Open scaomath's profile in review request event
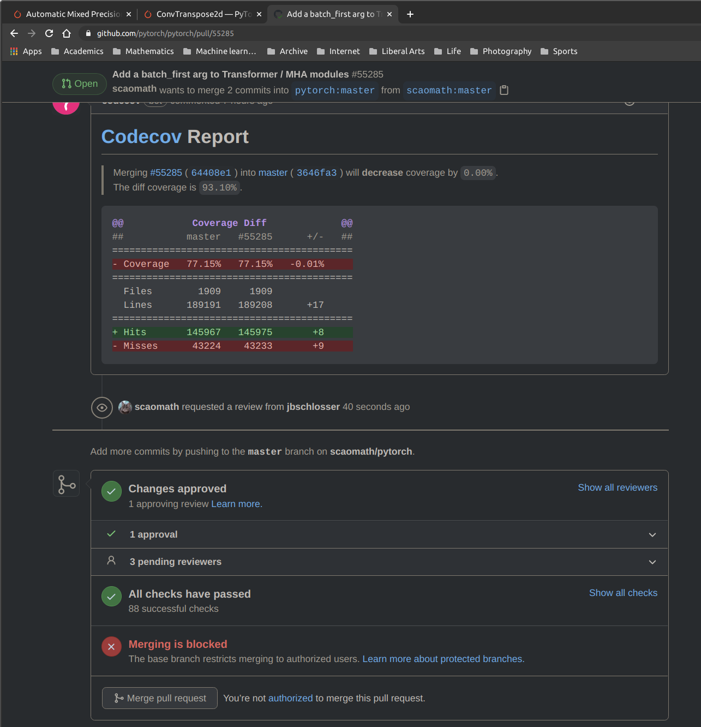 tap(157, 407)
